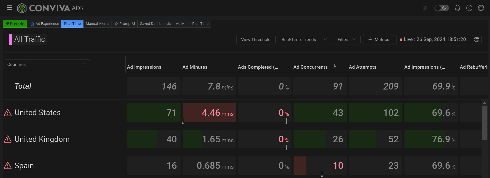
Task: Expand the Filters dropdown
Action: [x=346, y=39]
